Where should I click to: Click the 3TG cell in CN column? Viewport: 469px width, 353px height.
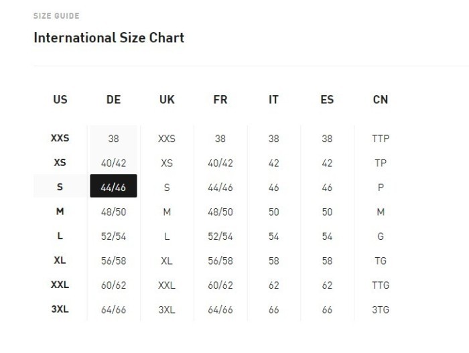point(381,309)
